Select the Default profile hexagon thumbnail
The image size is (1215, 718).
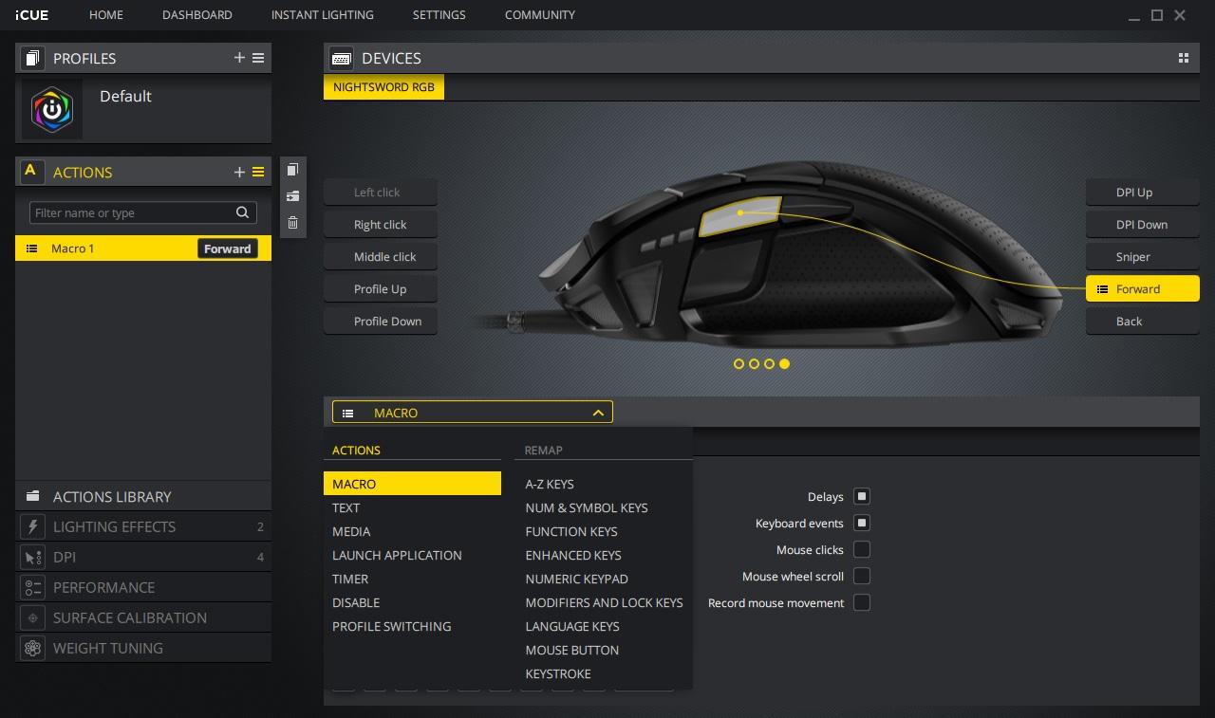[x=52, y=110]
